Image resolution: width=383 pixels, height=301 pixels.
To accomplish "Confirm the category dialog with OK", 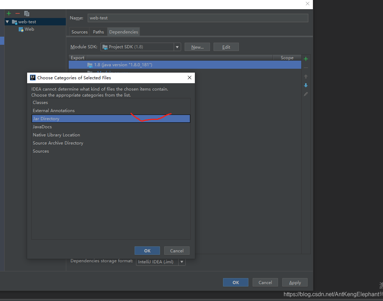I will coord(147,251).
